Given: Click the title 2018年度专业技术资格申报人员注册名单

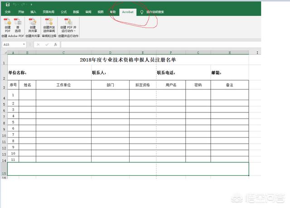Looking at the screenshot, I should [128, 60].
